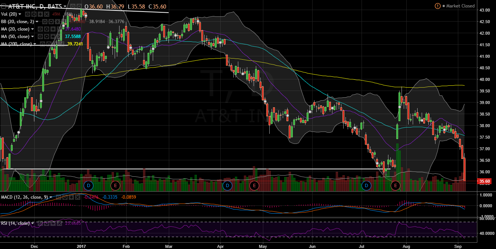Collapse the legend using the top-left square icon
Viewport: 496px width, 249px height.
click(4, 6)
